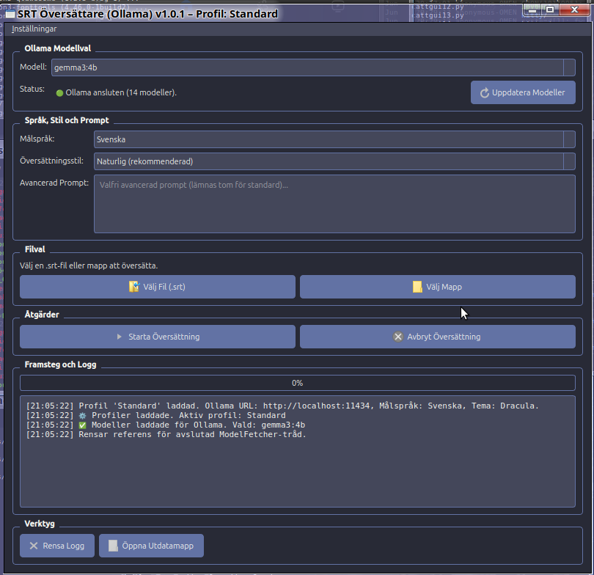Click the Naturlig (rekommenderad) style field

click(328, 161)
